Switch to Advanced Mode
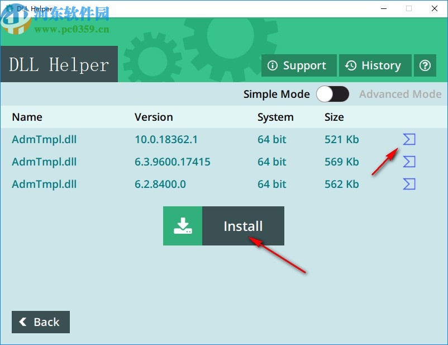The width and height of the screenshot is (448, 345). click(400, 94)
